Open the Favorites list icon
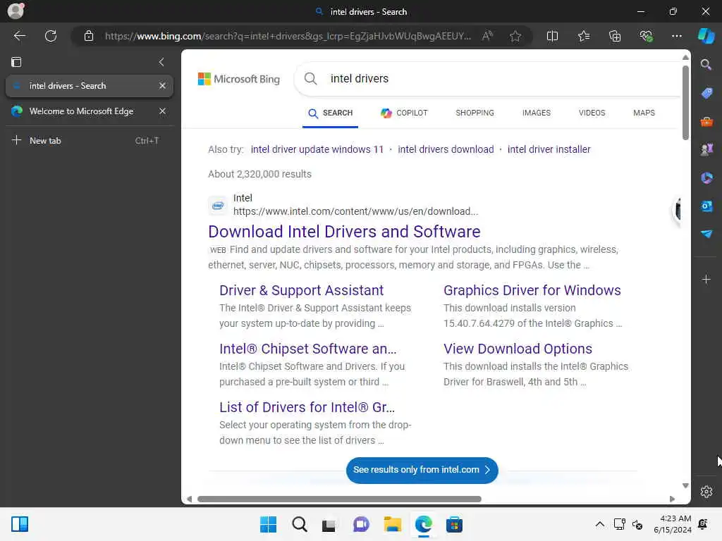The width and height of the screenshot is (722, 541). click(584, 36)
